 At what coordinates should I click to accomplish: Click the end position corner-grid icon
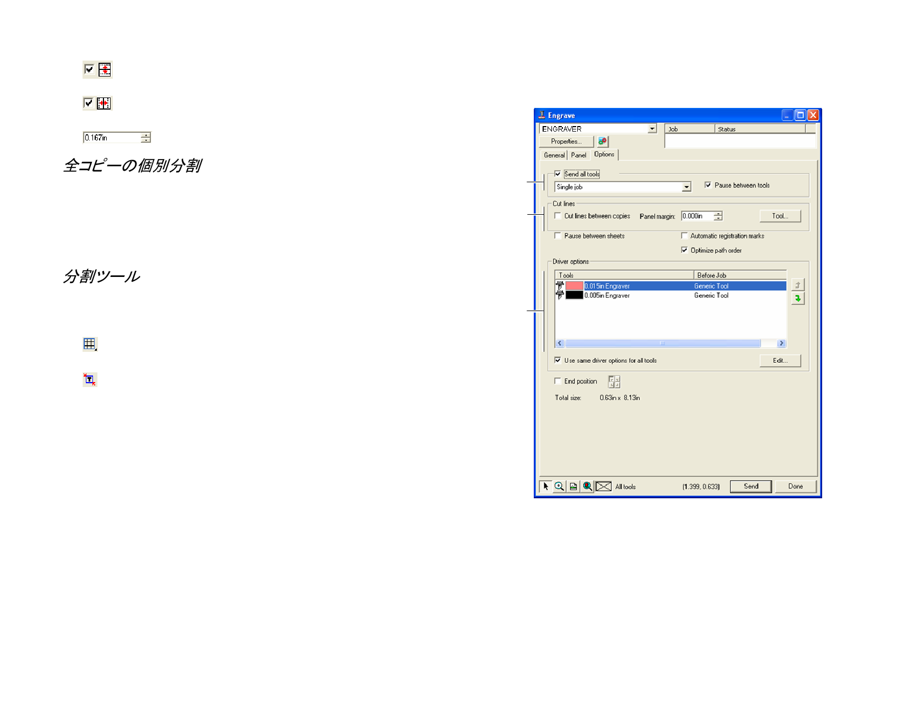pyautogui.click(x=614, y=382)
